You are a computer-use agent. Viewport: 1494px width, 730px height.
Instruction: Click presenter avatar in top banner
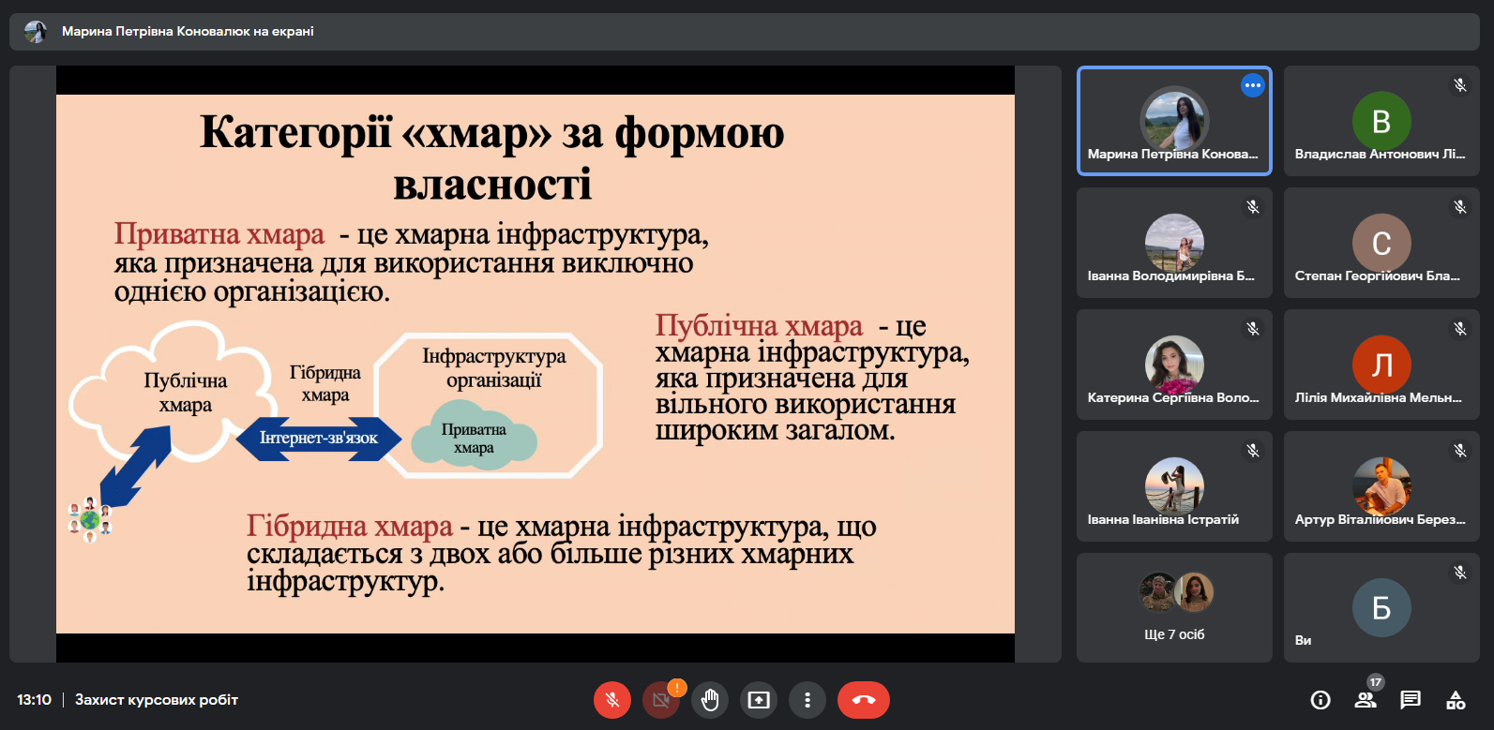tap(36, 32)
